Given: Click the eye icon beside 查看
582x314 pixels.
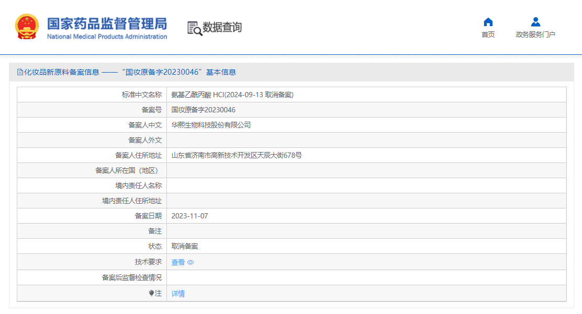Looking at the screenshot, I should point(191,262).
